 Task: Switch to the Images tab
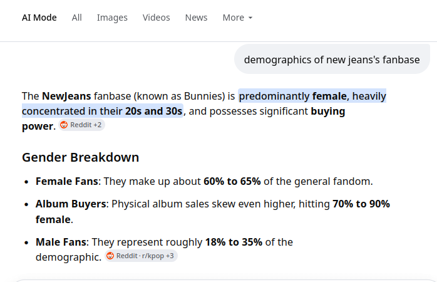coord(112,18)
